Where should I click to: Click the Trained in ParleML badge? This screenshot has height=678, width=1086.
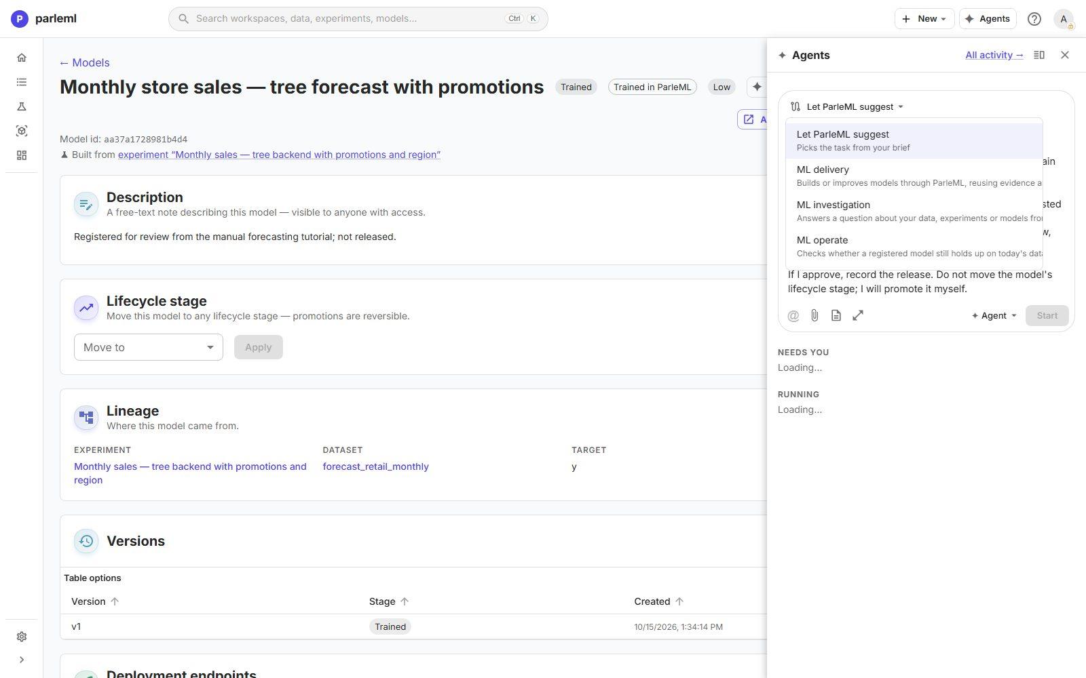coord(652,87)
